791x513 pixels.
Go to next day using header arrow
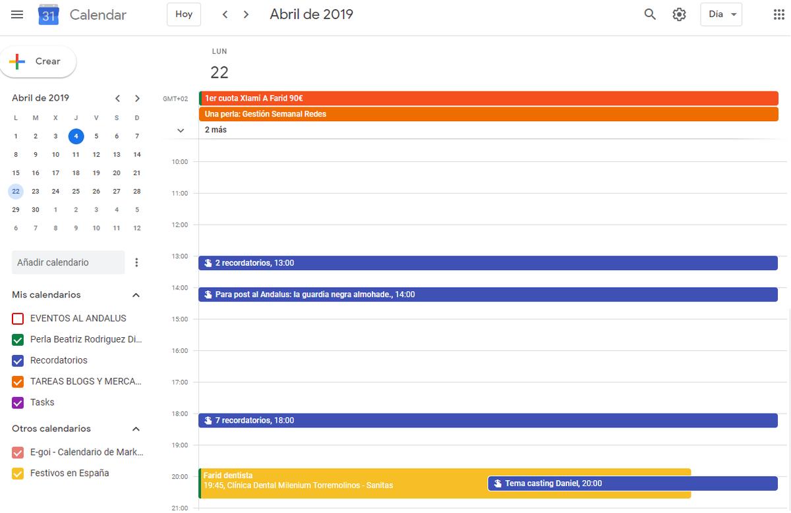(246, 14)
